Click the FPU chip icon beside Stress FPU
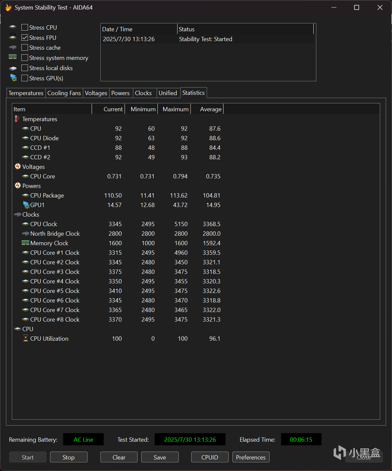This screenshot has width=392, height=471. tap(13, 37)
